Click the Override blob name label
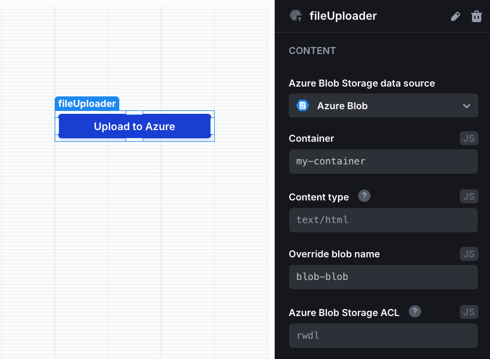 pyautogui.click(x=334, y=254)
